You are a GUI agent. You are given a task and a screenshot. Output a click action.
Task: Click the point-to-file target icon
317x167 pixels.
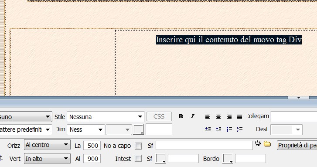coord(258,143)
